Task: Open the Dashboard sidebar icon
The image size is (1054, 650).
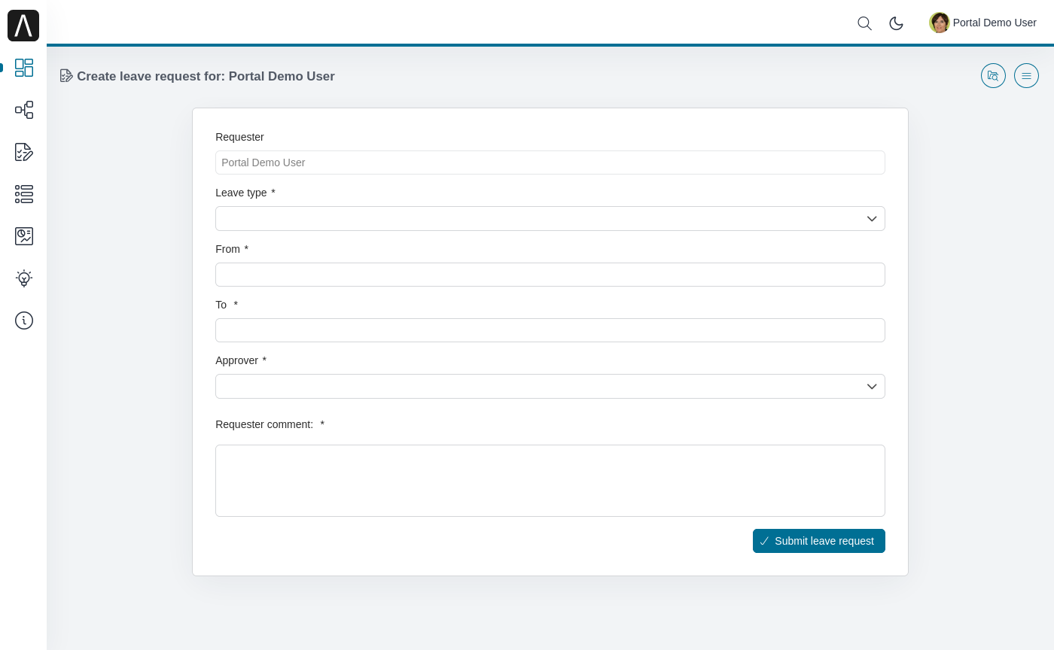Action: [x=24, y=68]
